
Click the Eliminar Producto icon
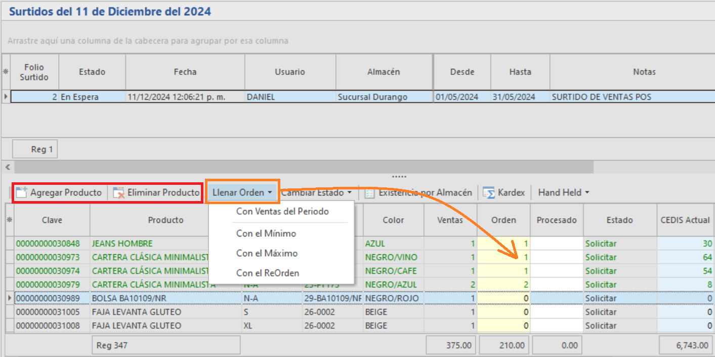[119, 192]
